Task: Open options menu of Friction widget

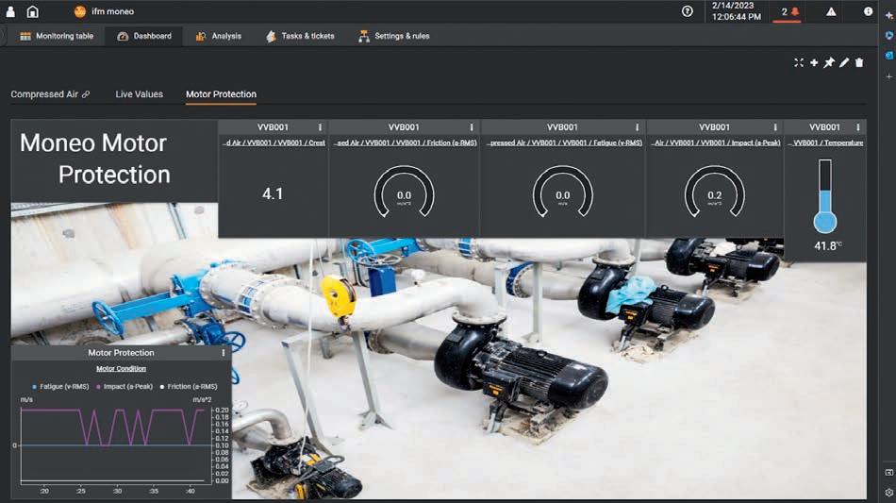Action: coord(472,127)
